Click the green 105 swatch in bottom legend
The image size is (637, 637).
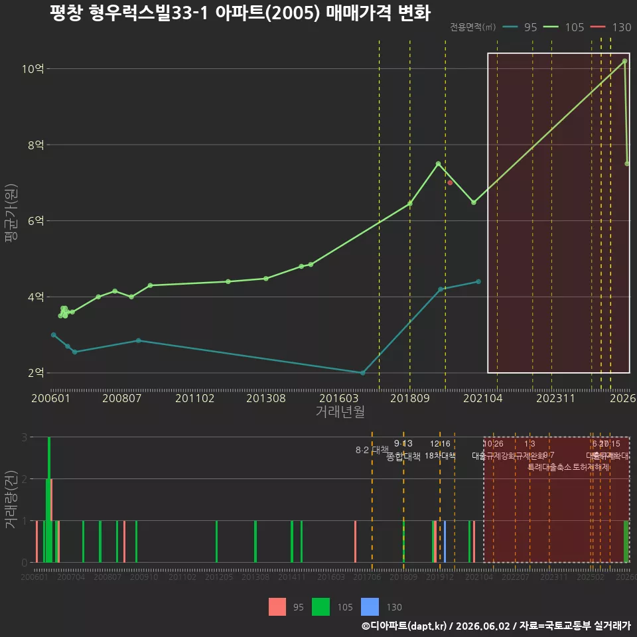[320, 607]
